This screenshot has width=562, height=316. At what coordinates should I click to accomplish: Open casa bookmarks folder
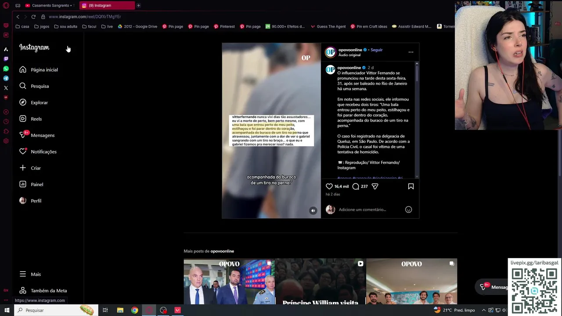[22, 26]
